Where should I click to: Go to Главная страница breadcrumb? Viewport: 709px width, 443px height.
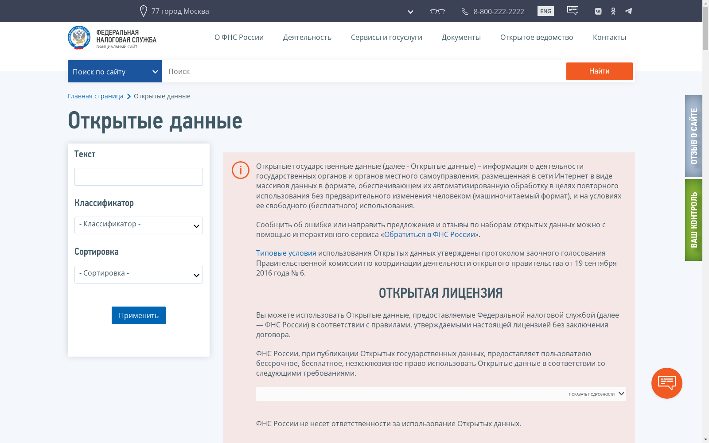tap(96, 96)
